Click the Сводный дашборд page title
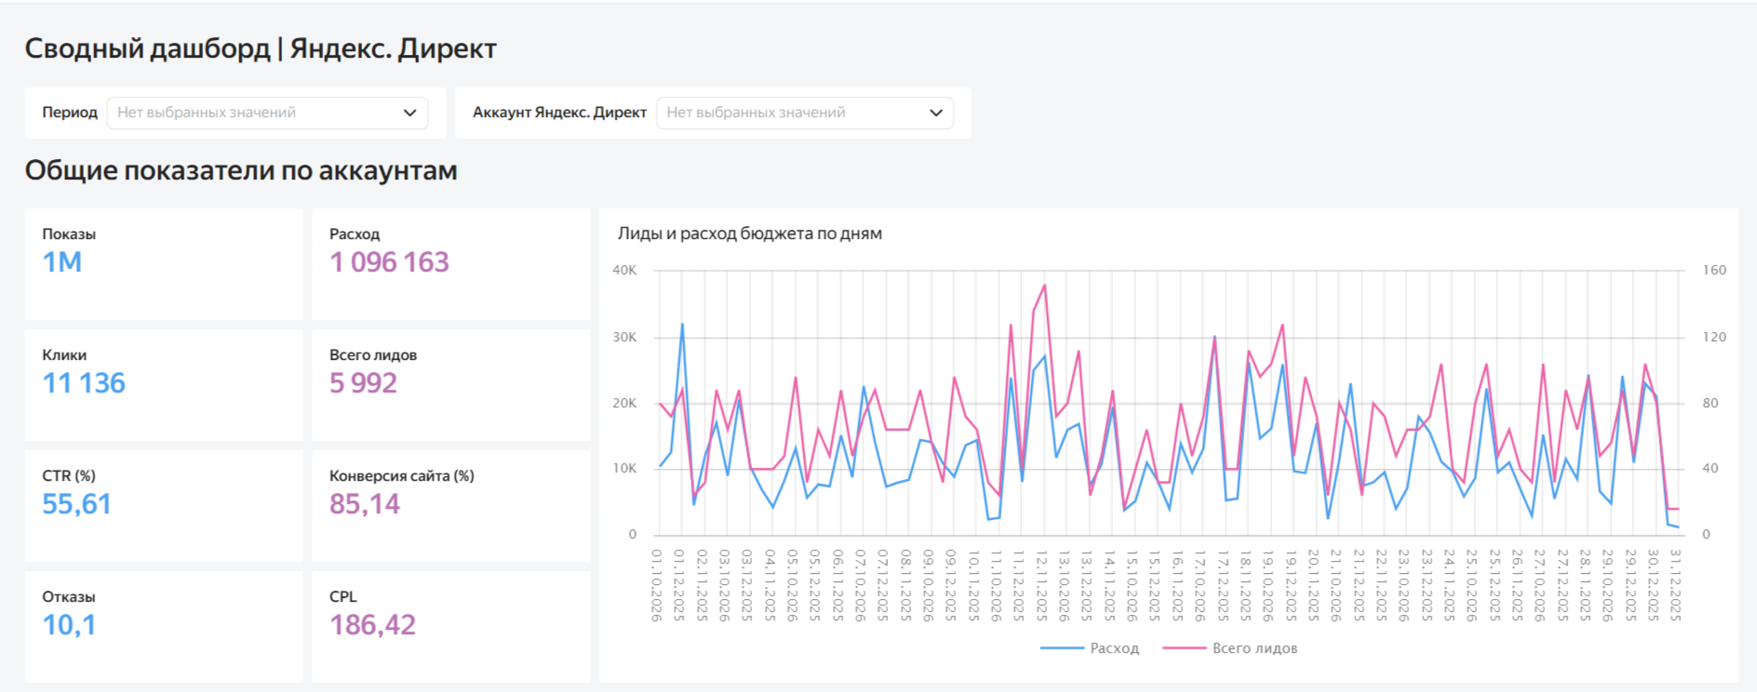Screen dimensions: 1757x692 (261, 48)
